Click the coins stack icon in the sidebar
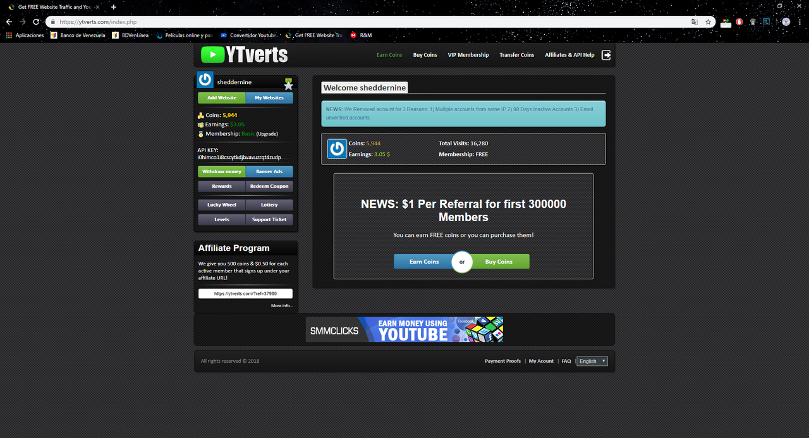 click(201, 115)
